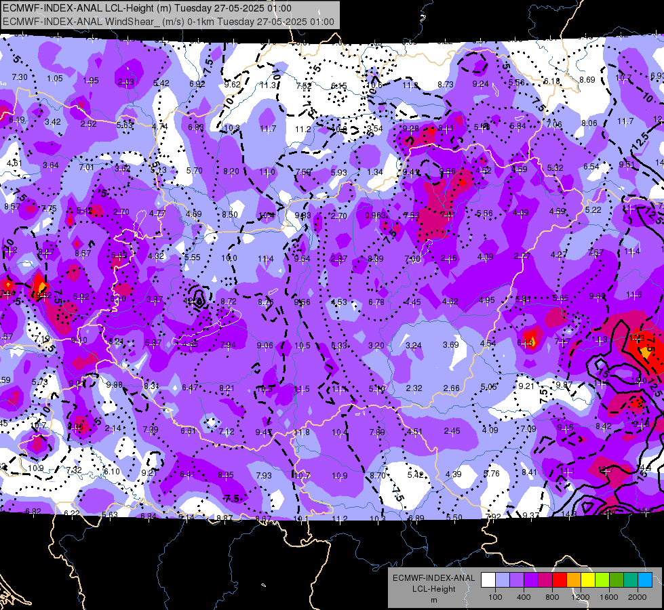Viewport: 664px width, 610px height.
Task: Click the light lavender legend swatch
Action: tap(503, 580)
